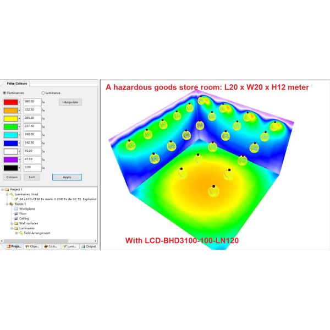
Task: Open the green colour swatch dropdown arrow
Action: click(19, 127)
